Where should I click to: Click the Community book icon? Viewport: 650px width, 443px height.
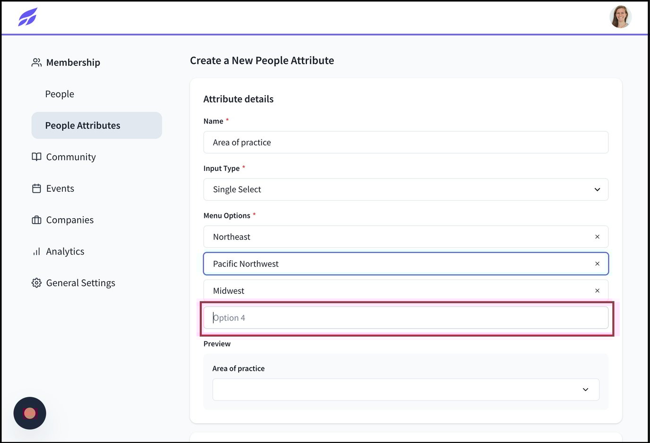(36, 157)
